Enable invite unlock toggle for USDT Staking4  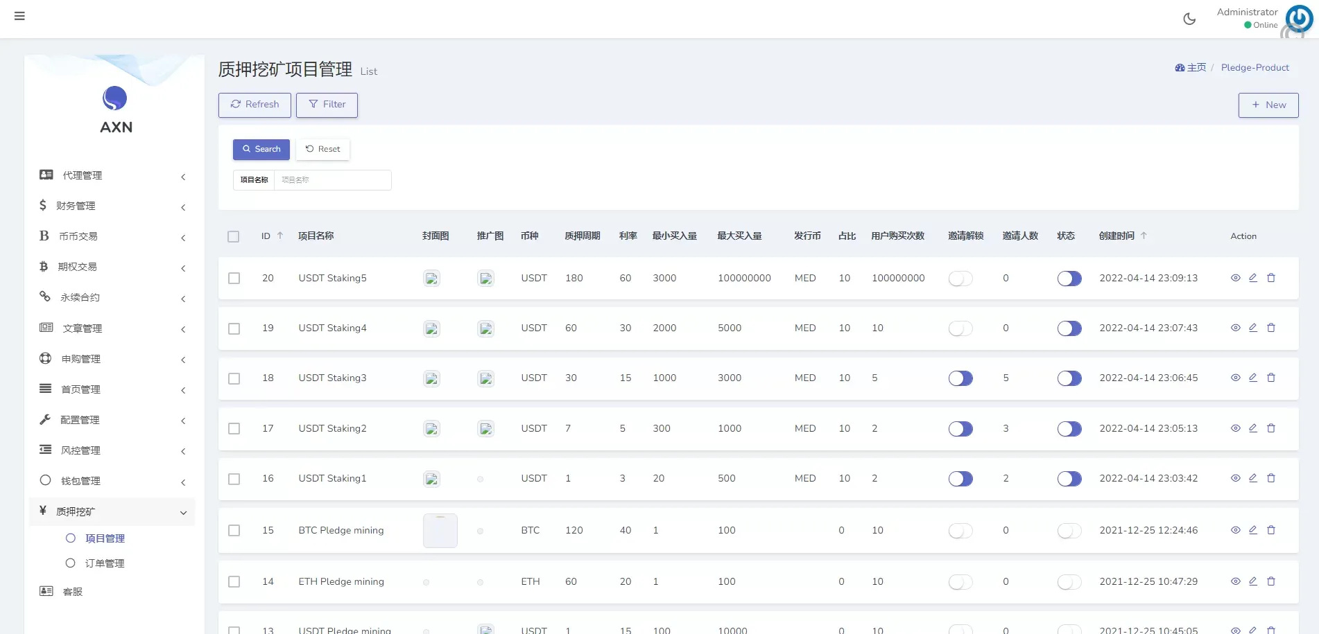tap(960, 328)
